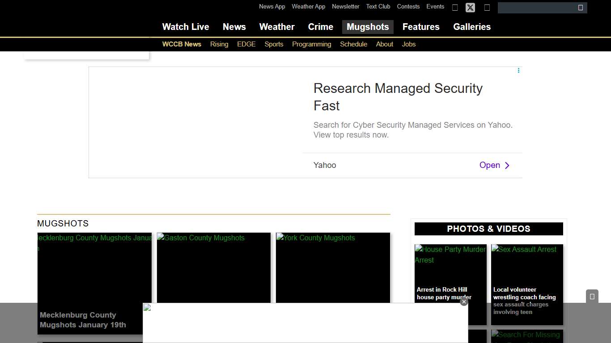
Task: Open the Schedule sub-navigation link
Action: (x=353, y=44)
